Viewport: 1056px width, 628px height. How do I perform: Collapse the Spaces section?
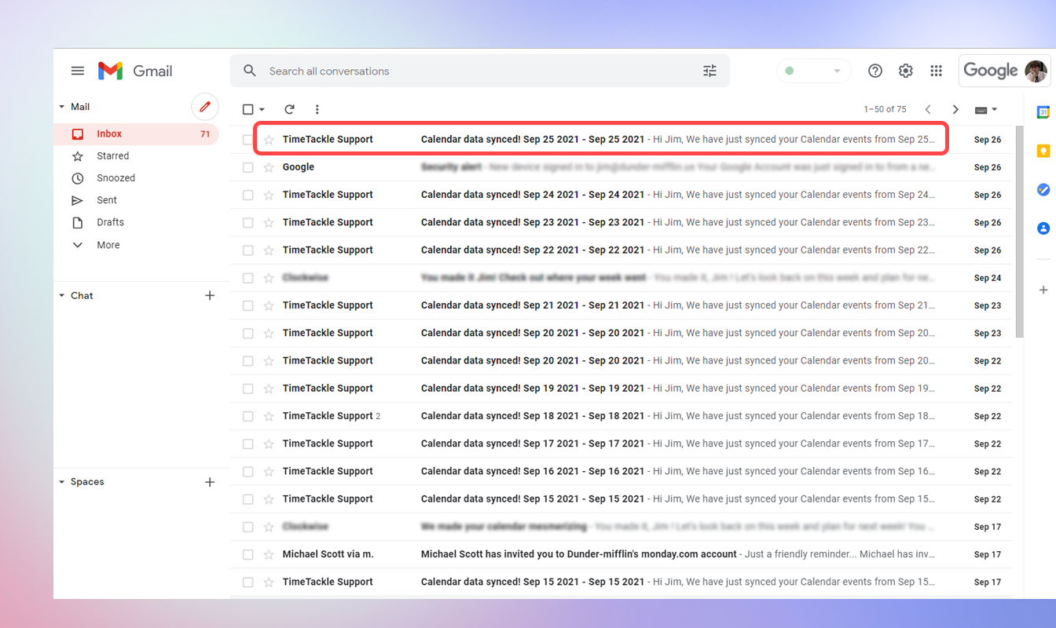pos(62,482)
